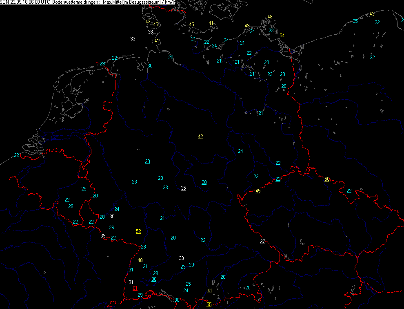Click the cyan underlined 22 value
This screenshot has width=404, height=309.
[278, 179]
